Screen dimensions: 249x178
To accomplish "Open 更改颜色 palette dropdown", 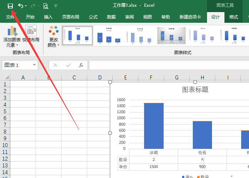I will pyautogui.click(x=53, y=37).
